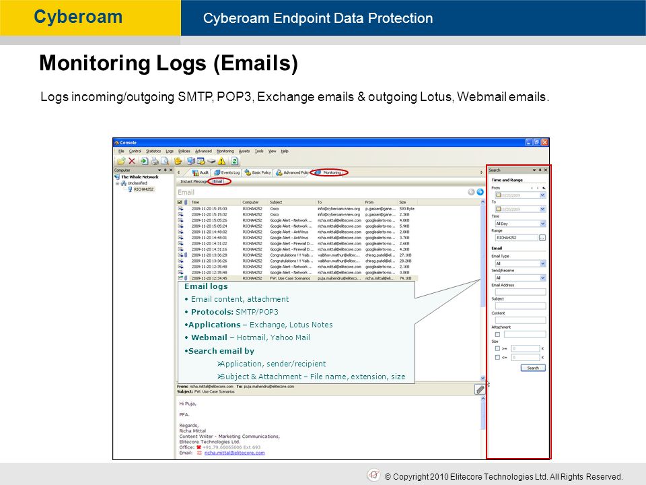
Task: Open the Computer panel dropdown arrow
Action: coord(159,170)
